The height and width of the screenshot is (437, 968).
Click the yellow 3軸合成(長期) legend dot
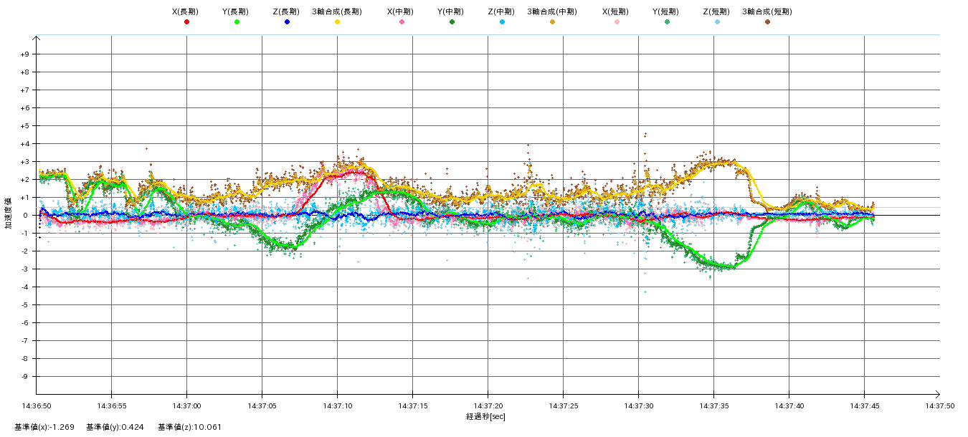tap(337, 22)
